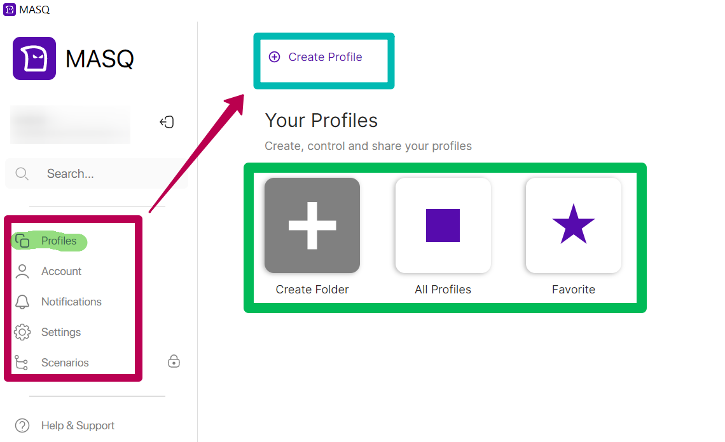Screen dimensions: 725x442
Task: Open the Favorite star folder tile
Action: [x=574, y=225]
